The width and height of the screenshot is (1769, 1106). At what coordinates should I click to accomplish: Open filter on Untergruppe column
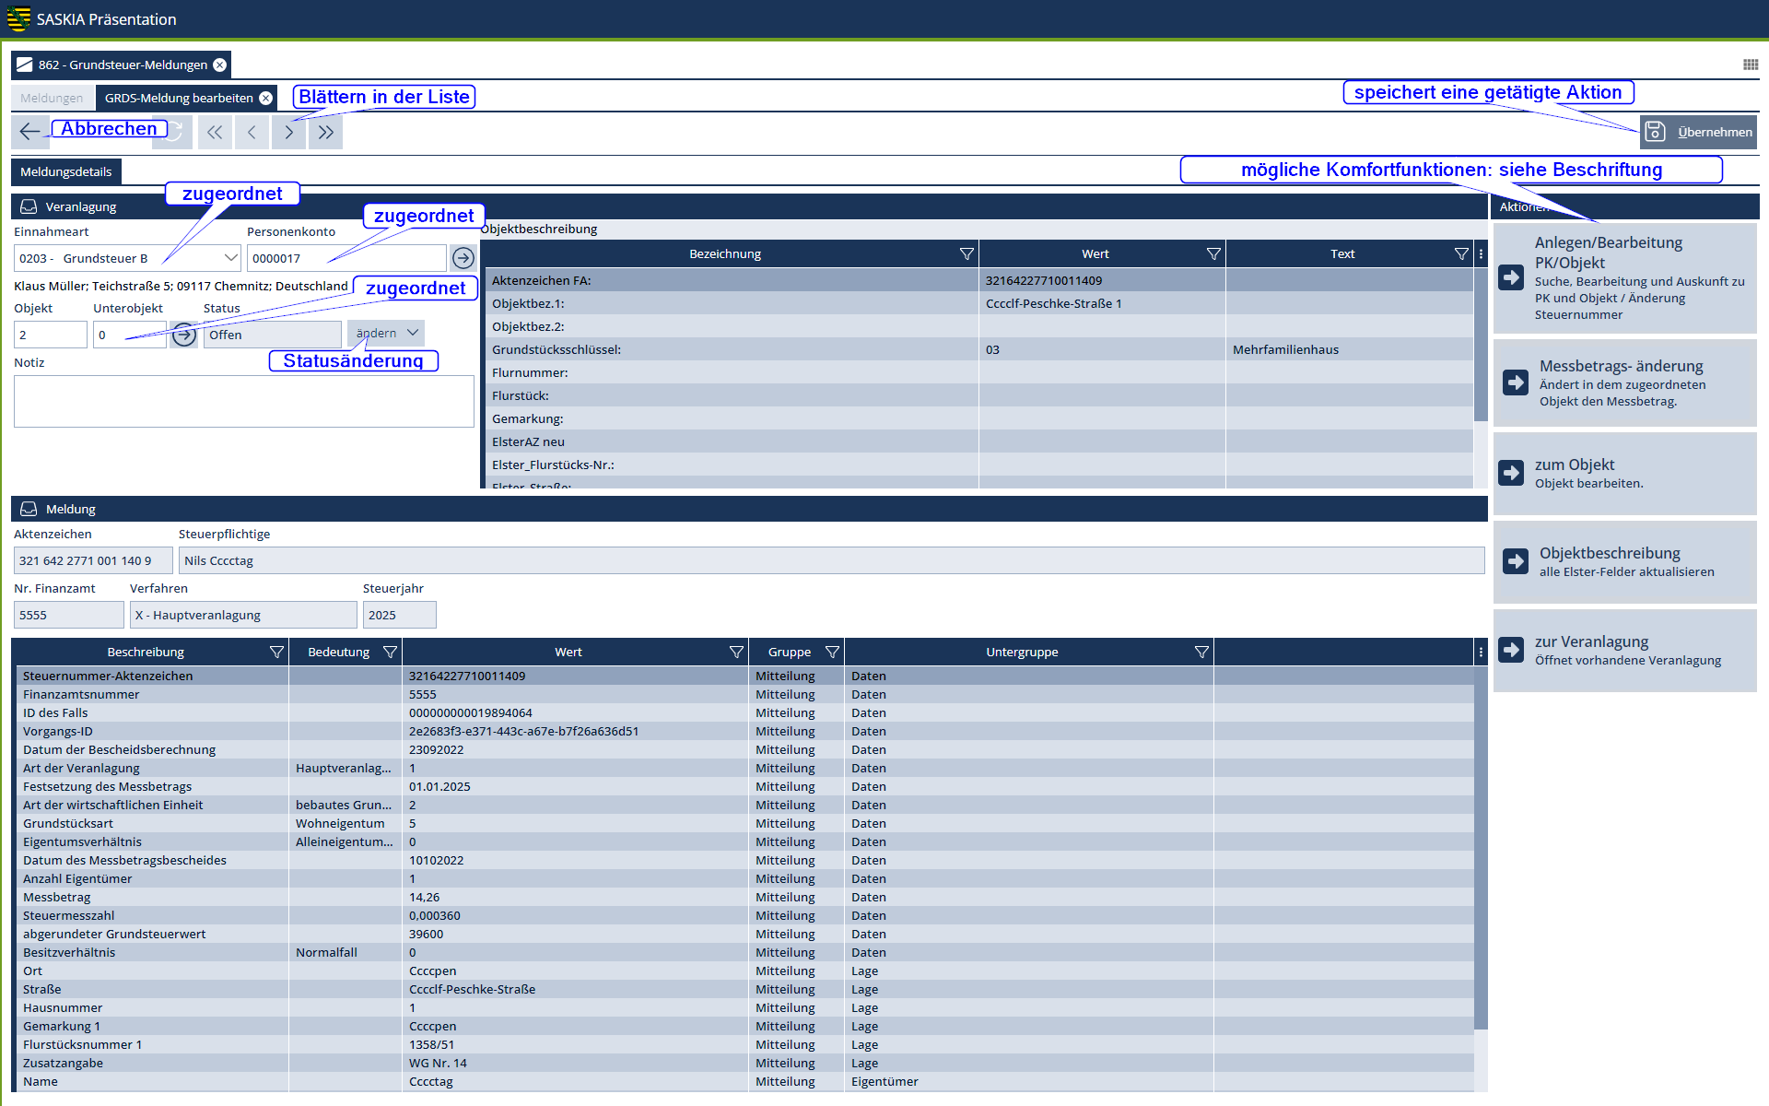point(1201,652)
